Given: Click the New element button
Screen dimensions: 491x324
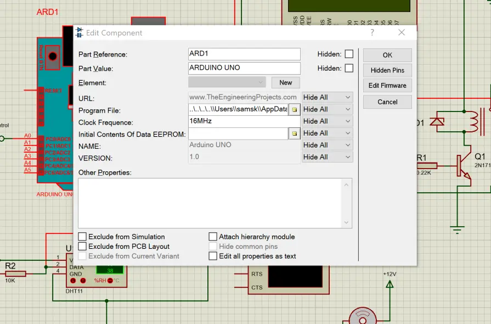Looking at the screenshot, I should [x=286, y=82].
